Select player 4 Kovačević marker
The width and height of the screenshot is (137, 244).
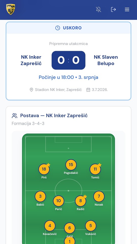(x=50, y=226)
